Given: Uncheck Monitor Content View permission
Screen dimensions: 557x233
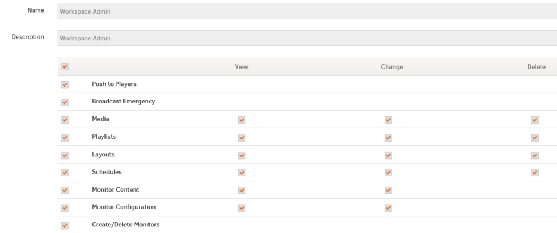Looking at the screenshot, I should pyautogui.click(x=242, y=191).
